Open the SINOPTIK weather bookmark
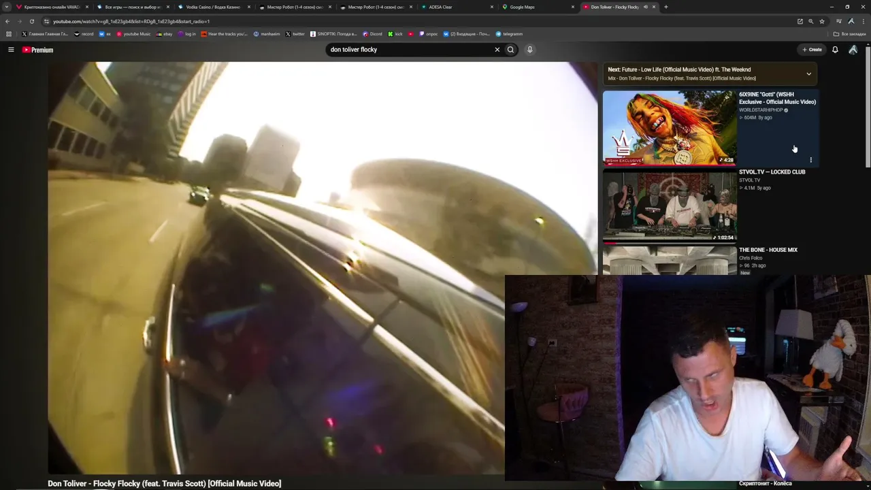The width and height of the screenshot is (871, 490). click(x=333, y=34)
